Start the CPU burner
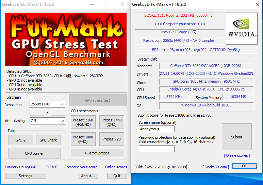This screenshot has width=263, height=185. click(34, 153)
